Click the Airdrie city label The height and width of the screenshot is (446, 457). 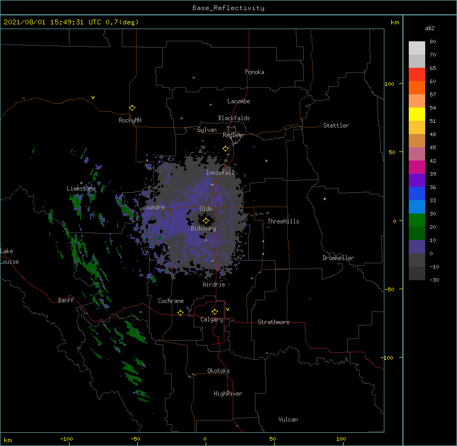[214, 284]
